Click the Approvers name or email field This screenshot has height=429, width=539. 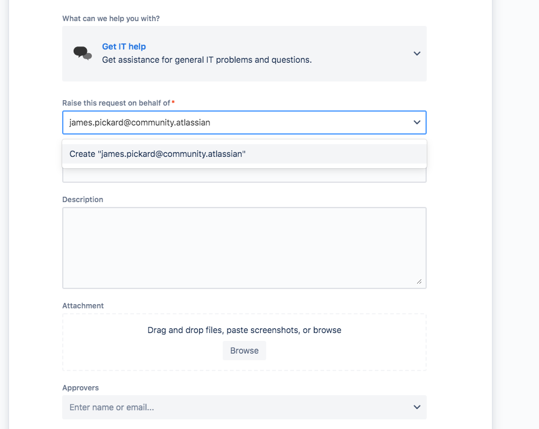pyautogui.click(x=181, y=407)
